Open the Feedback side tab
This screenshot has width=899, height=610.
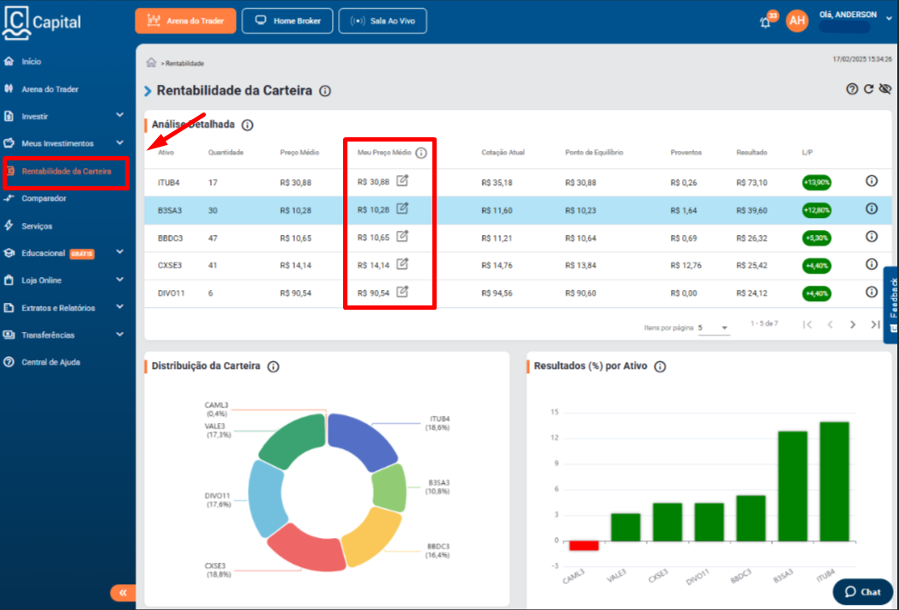click(892, 305)
